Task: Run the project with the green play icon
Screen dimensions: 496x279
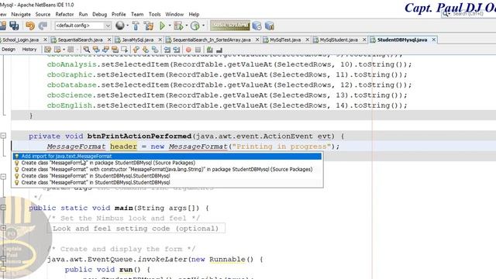Action: point(162,26)
